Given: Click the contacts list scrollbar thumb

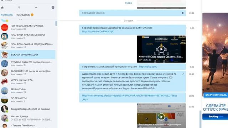Looking at the screenshot, I should (56, 23).
